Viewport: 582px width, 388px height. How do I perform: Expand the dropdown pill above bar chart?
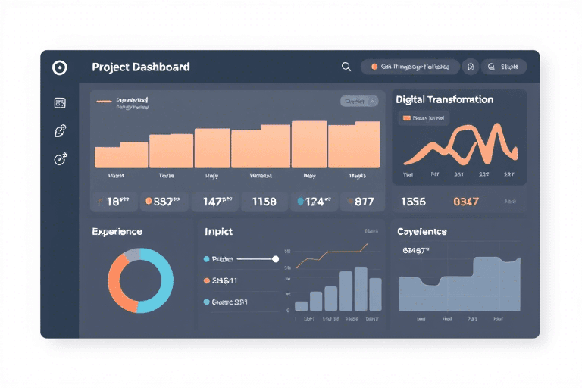(x=359, y=101)
